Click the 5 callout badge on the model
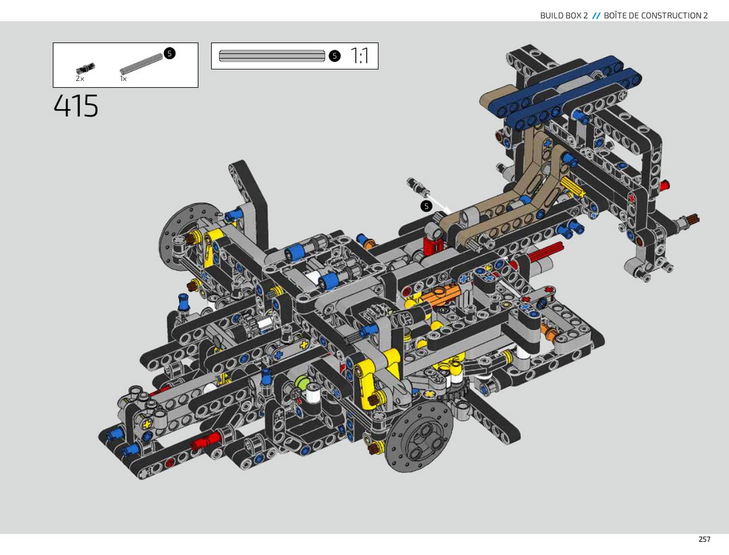Viewport: 729px width, 555px height. click(426, 206)
